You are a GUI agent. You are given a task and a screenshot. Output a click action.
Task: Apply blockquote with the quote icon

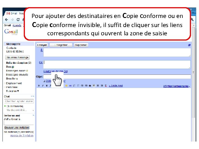click(x=90, y=86)
